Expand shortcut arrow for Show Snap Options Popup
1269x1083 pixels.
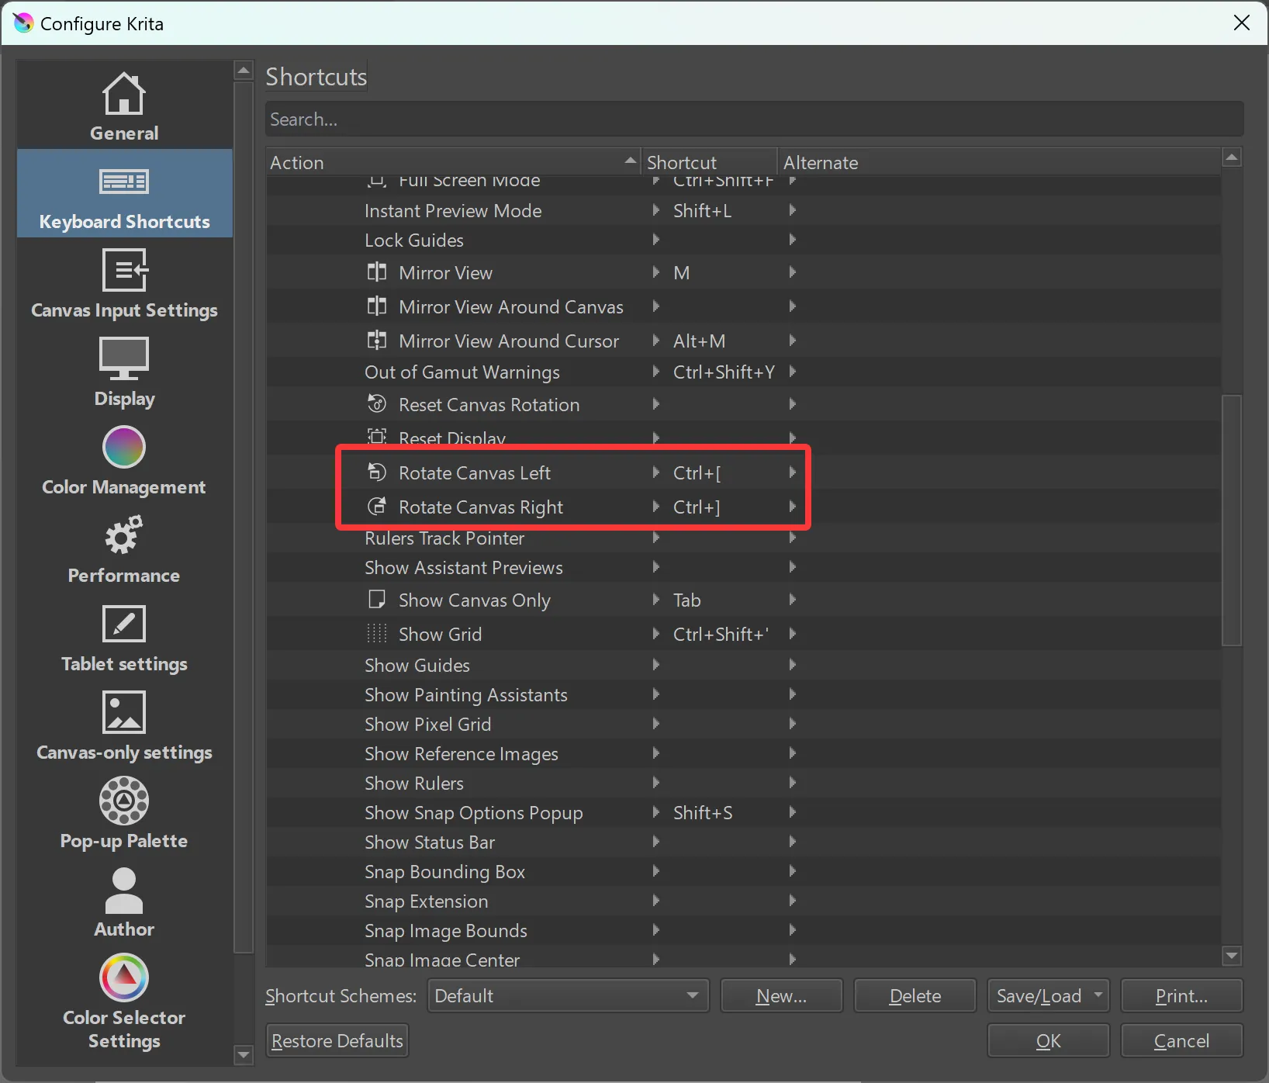click(x=656, y=812)
